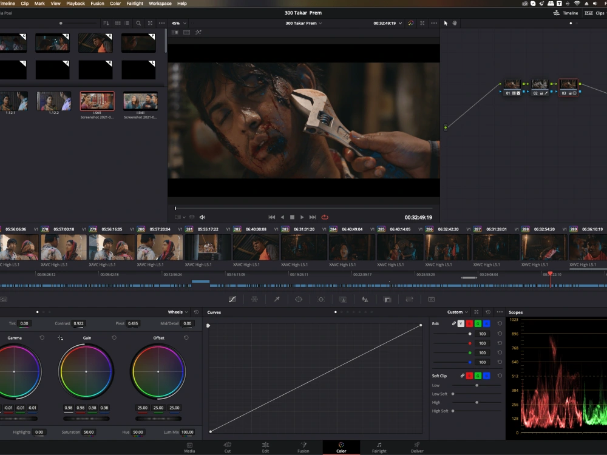607x455 pixels.
Task: Select clip 282 thumbnail in the timeline
Action: [256, 248]
